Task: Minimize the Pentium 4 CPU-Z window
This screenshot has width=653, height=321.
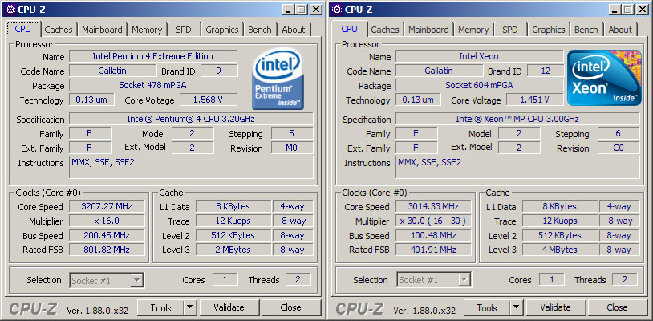Action: click(x=286, y=10)
